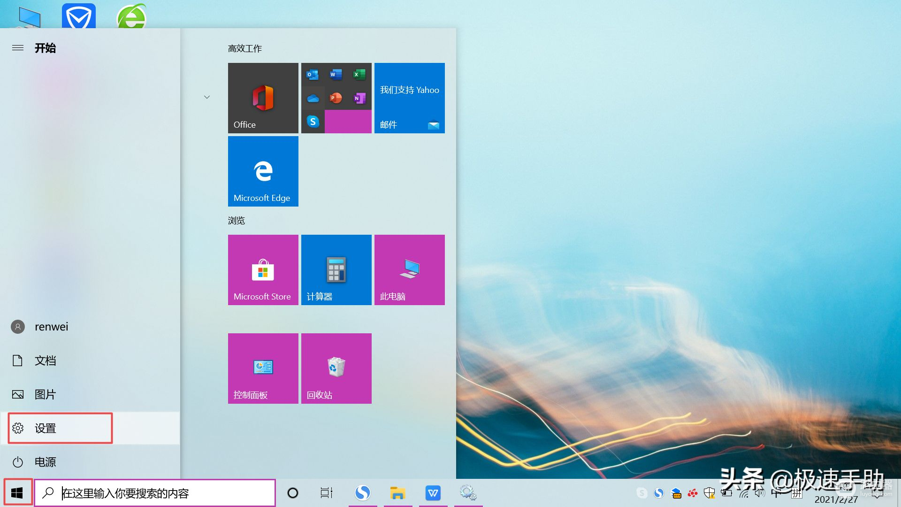
Task: Expand the app list toggle arrow
Action: [x=207, y=98]
